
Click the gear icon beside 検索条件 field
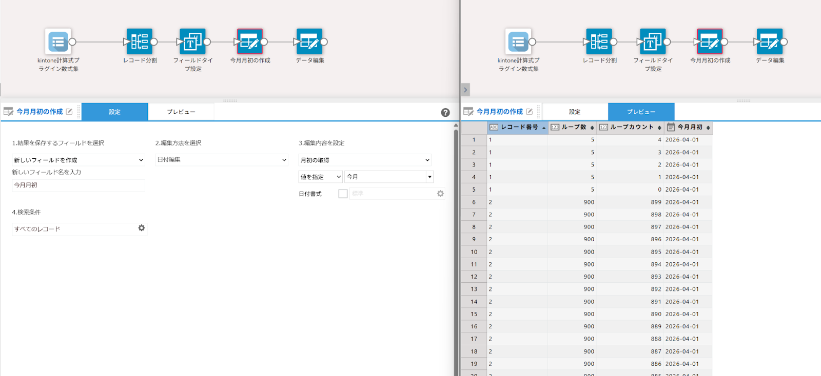142,228
